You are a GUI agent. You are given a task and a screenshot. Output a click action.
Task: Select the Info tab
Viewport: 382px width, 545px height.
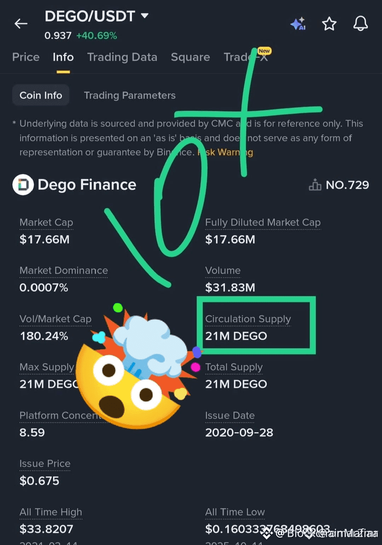pos(63,57)
